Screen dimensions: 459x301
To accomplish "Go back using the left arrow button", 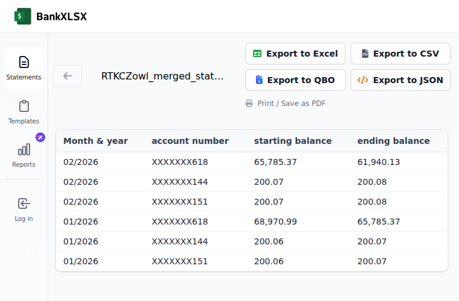I will click(x=67, y=76).
